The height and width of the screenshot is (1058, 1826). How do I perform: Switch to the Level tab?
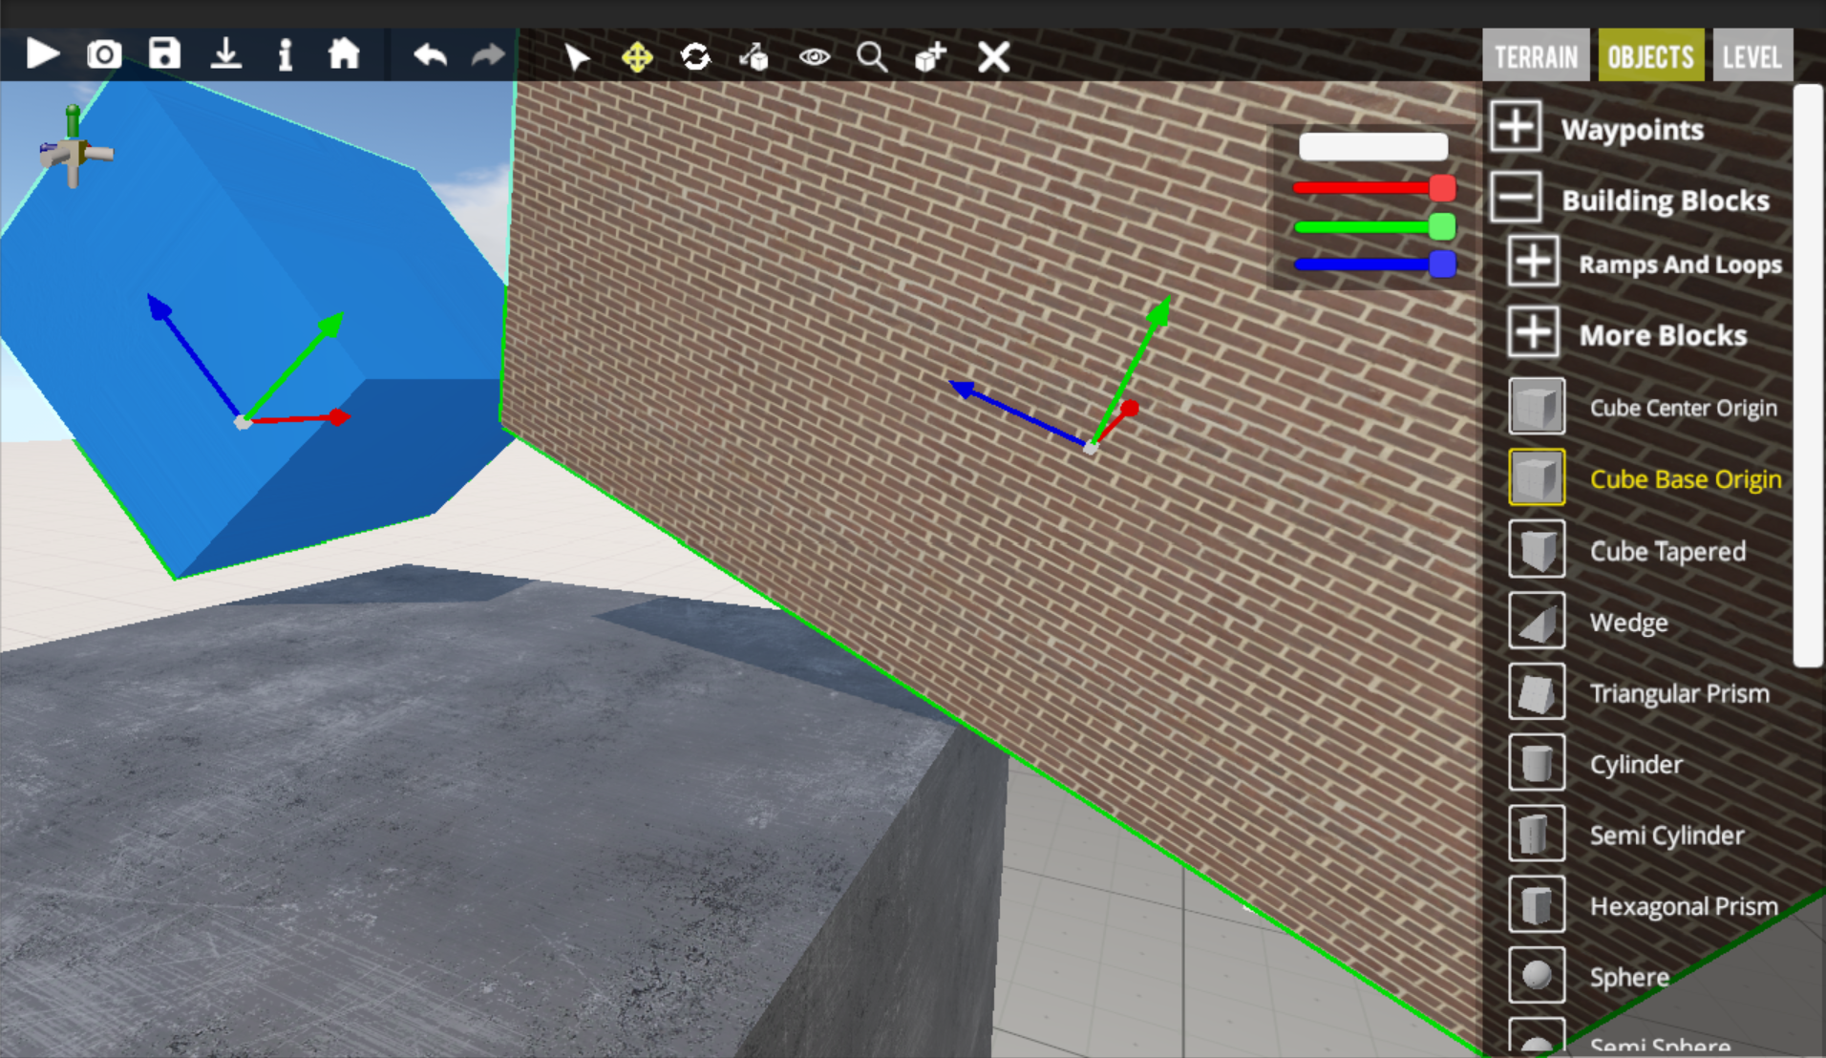tap(1752, 56)
